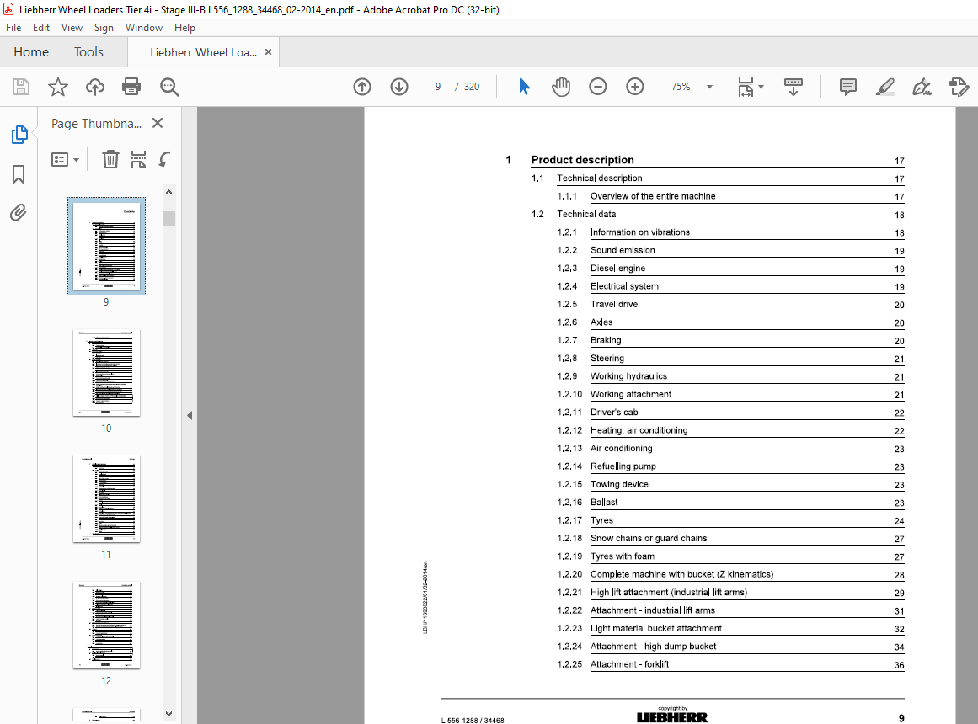The height and width of the screenshot is (724, 978).
Task: Open the Fill & Sign tool
Action: [922, 87]
